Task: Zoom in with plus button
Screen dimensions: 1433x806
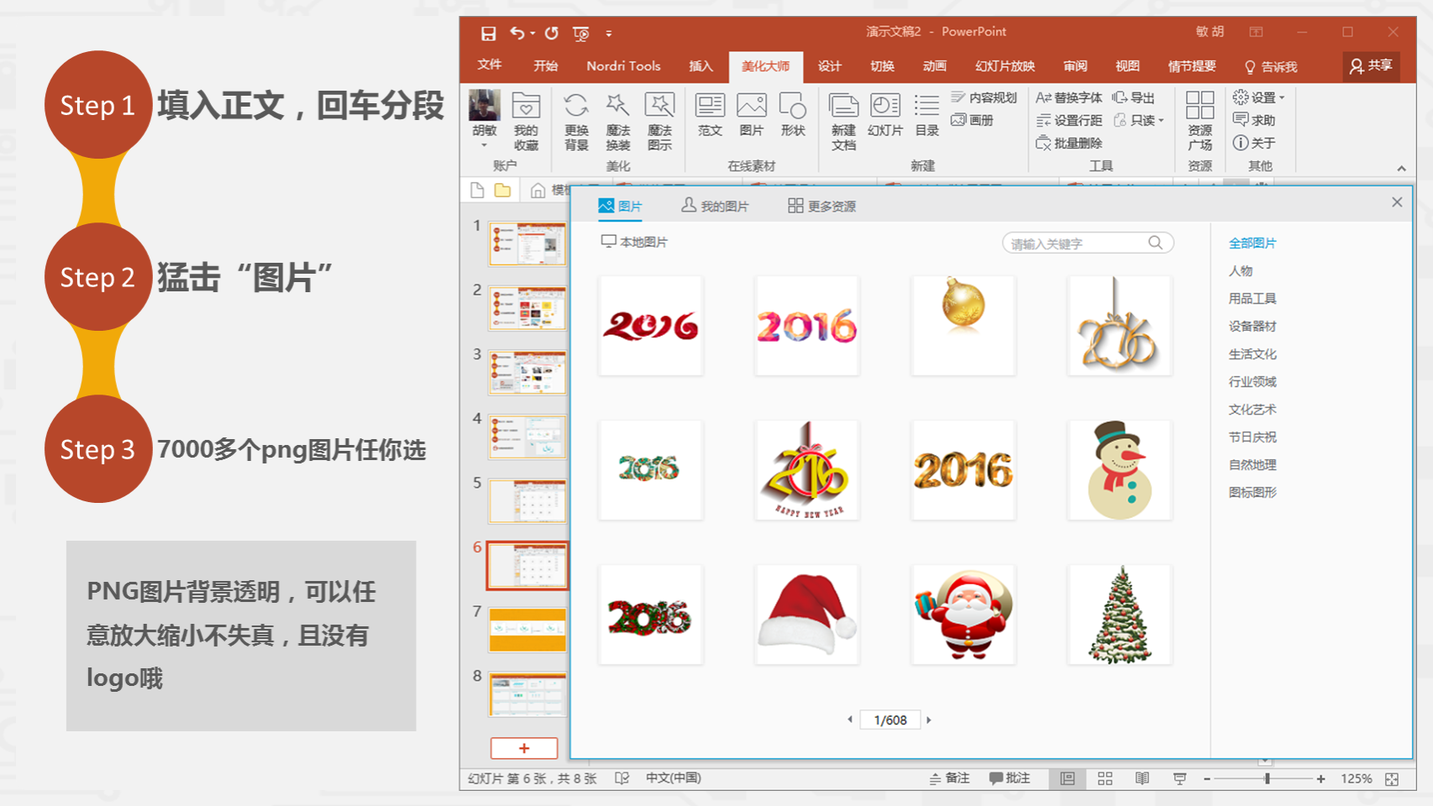Action: click(1321, 779)
